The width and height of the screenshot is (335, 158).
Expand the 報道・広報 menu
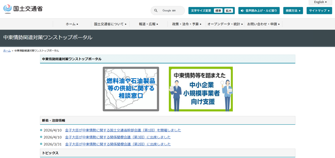[149, 24]
